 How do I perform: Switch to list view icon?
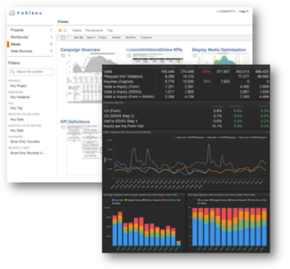(65, 31)
